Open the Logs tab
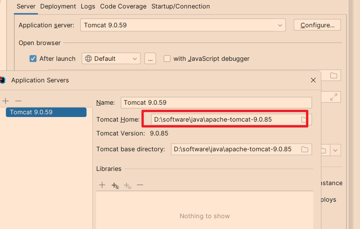Image resolution: width=360 pixels, height=229 pixels. [x=88, y=7]
